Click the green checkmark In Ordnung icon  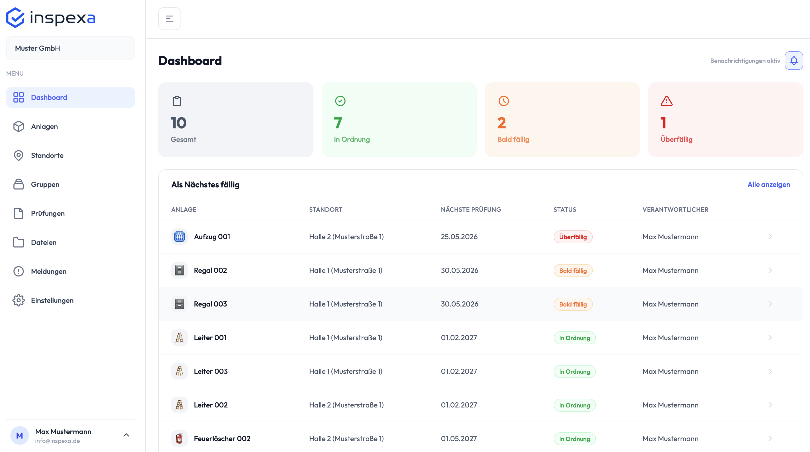(340, 101)
